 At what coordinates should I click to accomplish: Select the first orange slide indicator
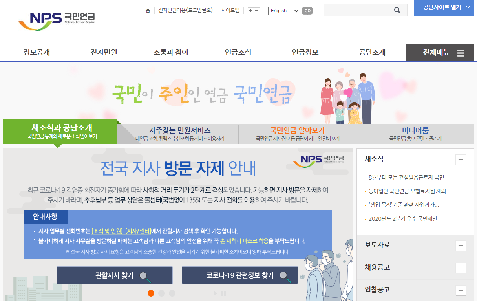151,293
